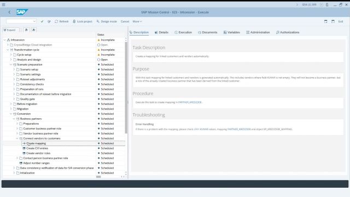Select the Consistency checks tree item
This screenshot has width=350, height=197.
pyautogui.click(x=32, y=84)
